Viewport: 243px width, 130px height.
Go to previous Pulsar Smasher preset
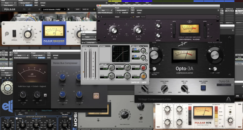tap(39, 9)
